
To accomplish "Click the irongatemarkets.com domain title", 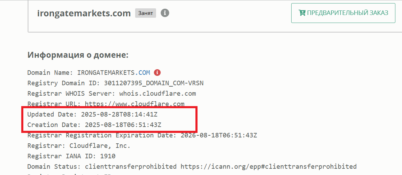I will [84, 13].
